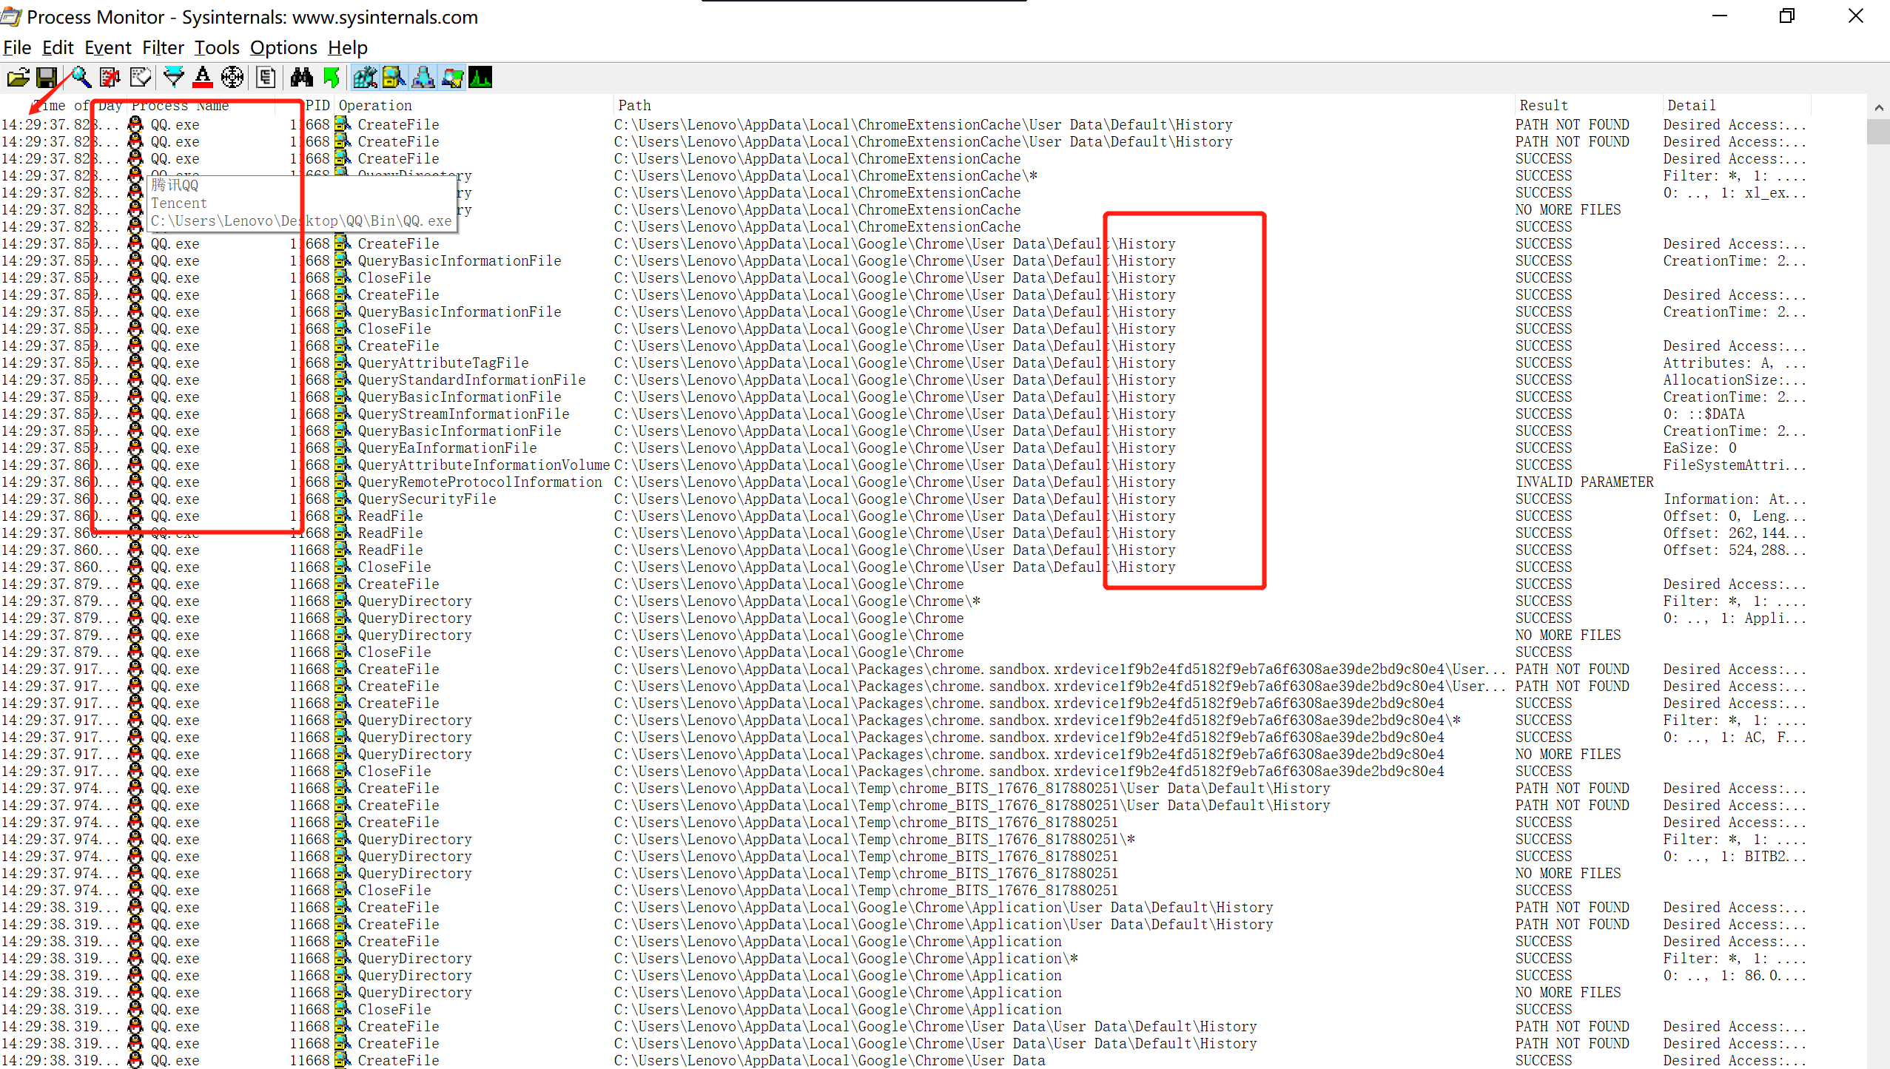This screenshot has width=1890, height=1069.
Task: Click the vertical scrollbar thumb
Action: [x=1878, y=132]
